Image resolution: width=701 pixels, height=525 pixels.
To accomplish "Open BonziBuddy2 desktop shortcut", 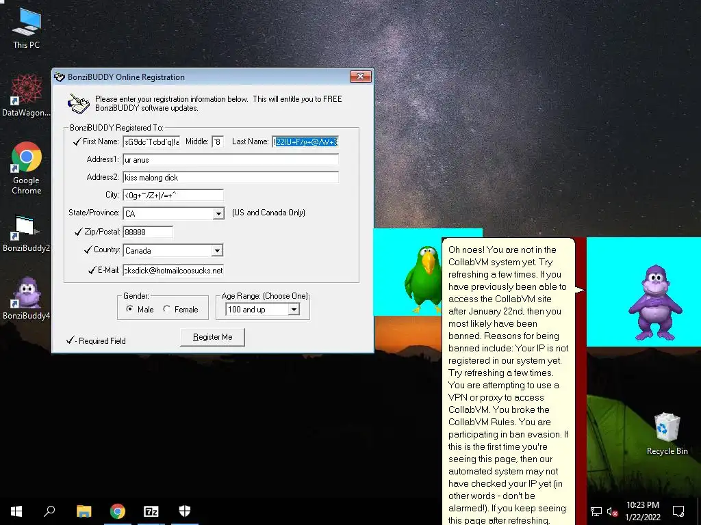I will coord(27,234).
